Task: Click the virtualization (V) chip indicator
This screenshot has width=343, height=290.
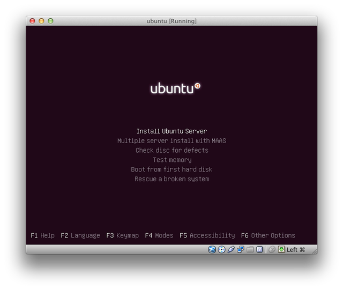Action: tap(259, 249)
